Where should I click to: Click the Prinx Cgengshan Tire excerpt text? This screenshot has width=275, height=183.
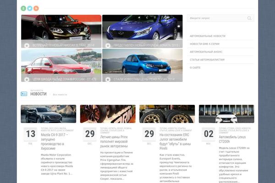point(116,166)
